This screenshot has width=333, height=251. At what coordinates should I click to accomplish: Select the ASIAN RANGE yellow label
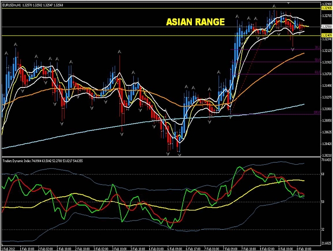(x=195, y=22)
